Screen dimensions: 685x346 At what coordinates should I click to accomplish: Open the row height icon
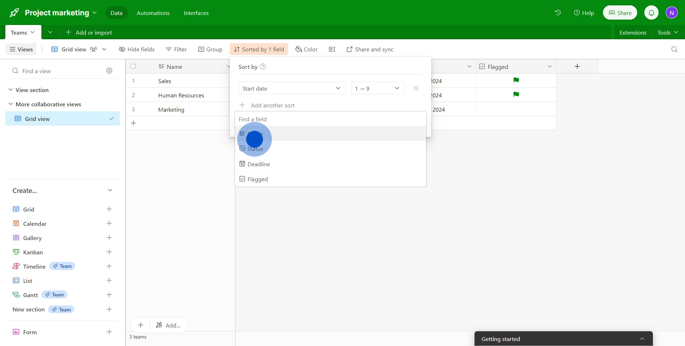tap(332, 49)
